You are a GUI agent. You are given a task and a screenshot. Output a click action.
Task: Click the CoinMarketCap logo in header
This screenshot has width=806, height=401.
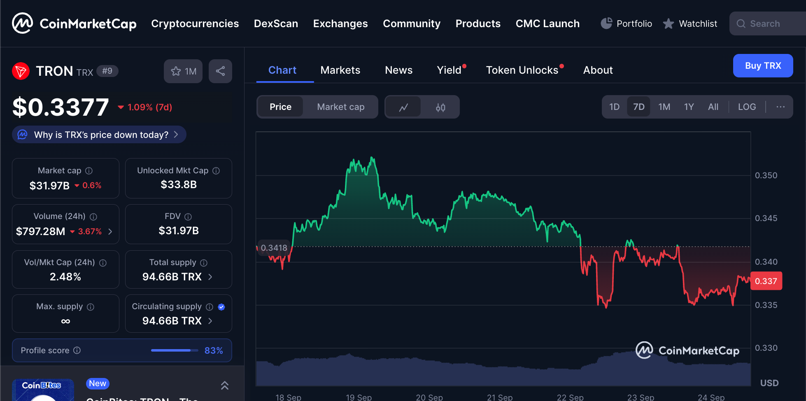click(74, 23)
